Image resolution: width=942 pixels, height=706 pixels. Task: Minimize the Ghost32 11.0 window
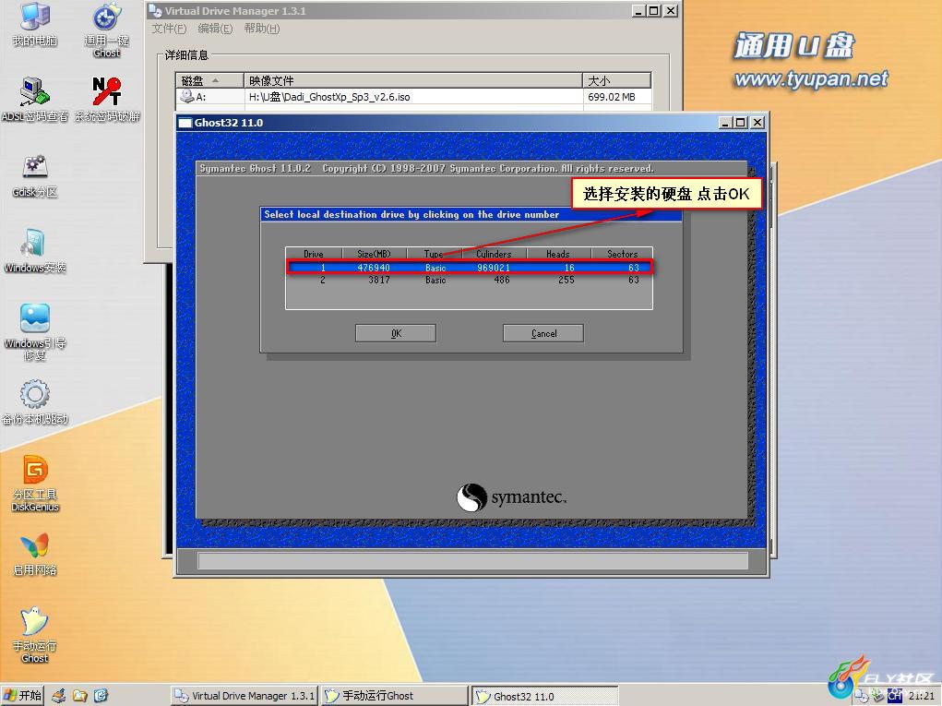tap(726, 123)
